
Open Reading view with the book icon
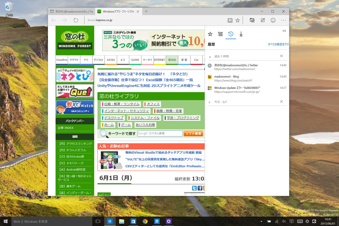(230, 20)
